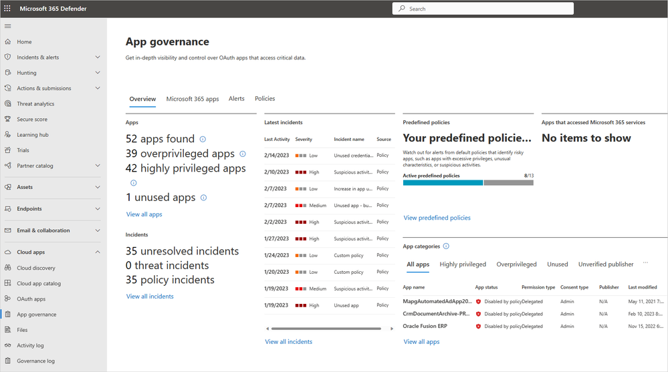Image resolution: width=668 pixels, height=372 pixels.
Task: Click the Secure score icon
Action: coord(7,120)
